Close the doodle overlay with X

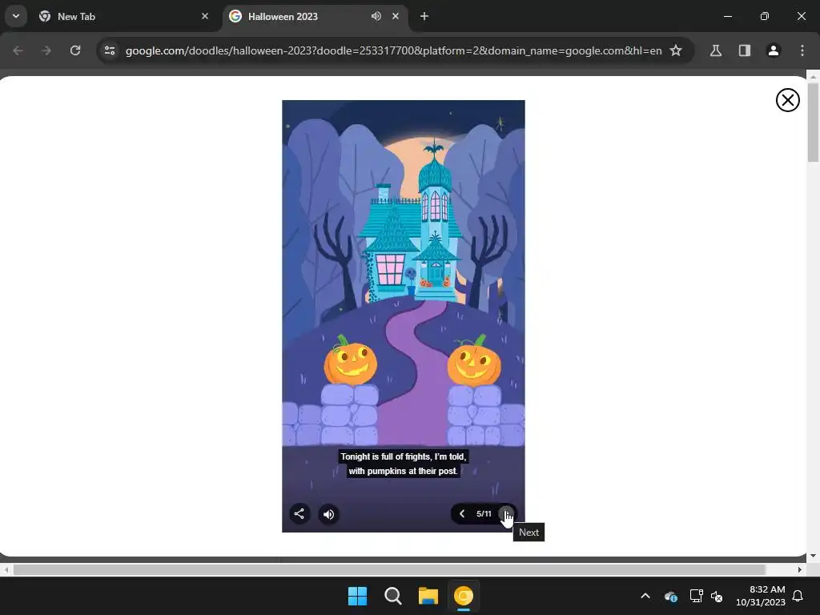788,100
